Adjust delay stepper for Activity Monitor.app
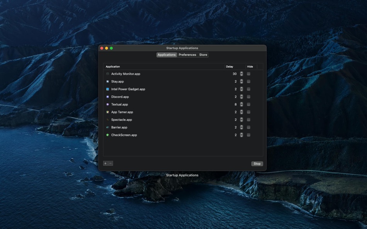The width and height of the screenshot is (367, 229). point(241,74)
